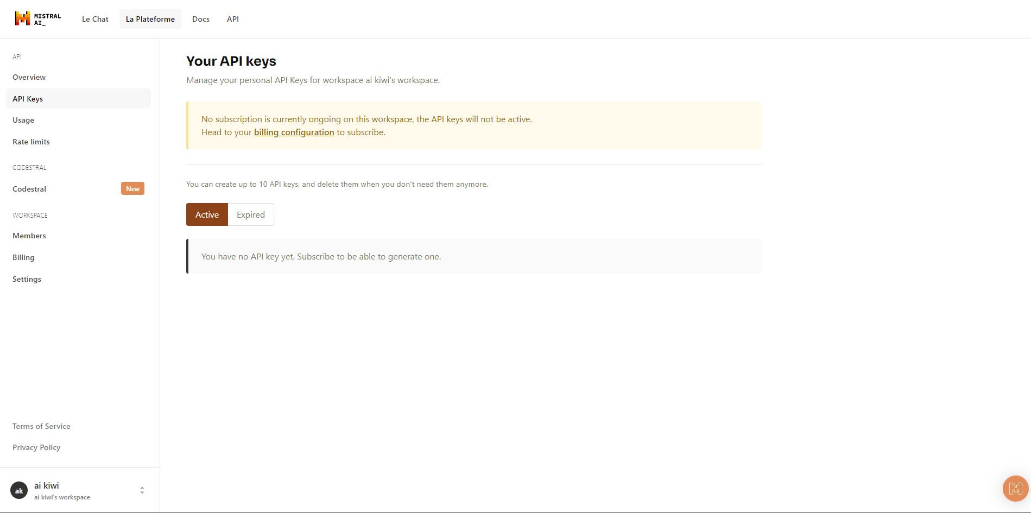Click 'ai kiwi's workspace' under the account name

coord(62,497)
